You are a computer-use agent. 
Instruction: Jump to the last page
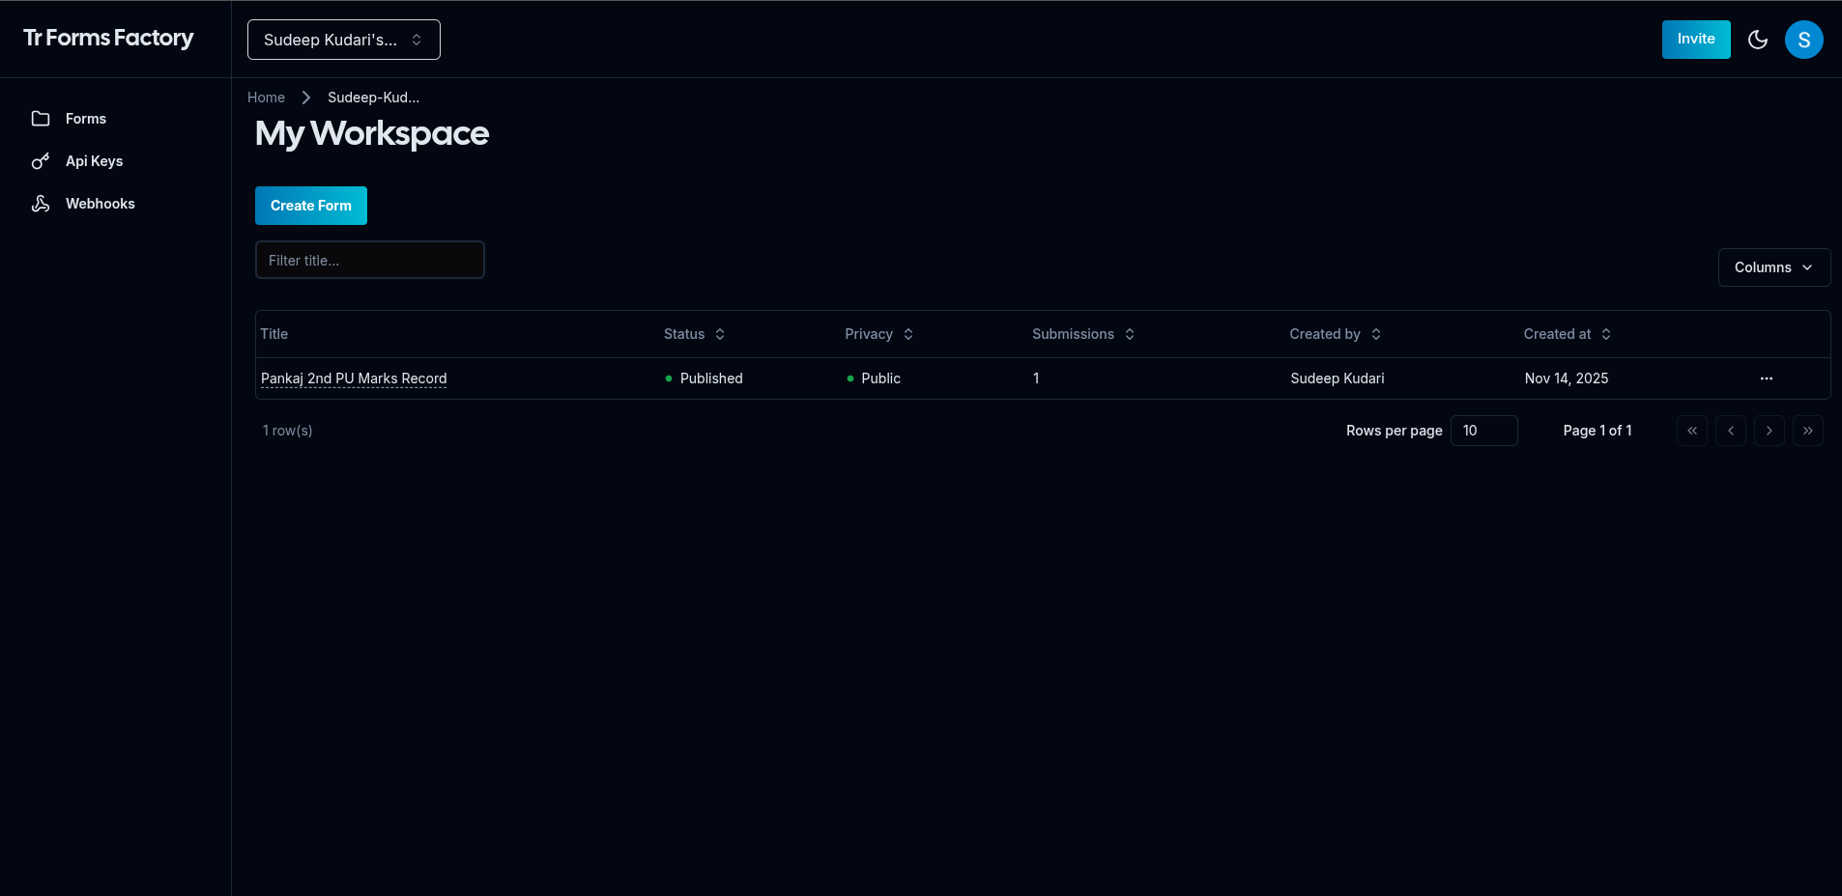click(x=1807, y=431)
